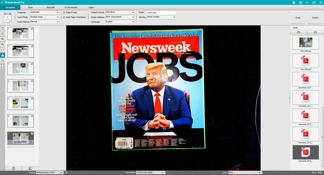324x175 pixels.
Task: Open the Zoom percentage dropdown
Action: pos(245,173)
